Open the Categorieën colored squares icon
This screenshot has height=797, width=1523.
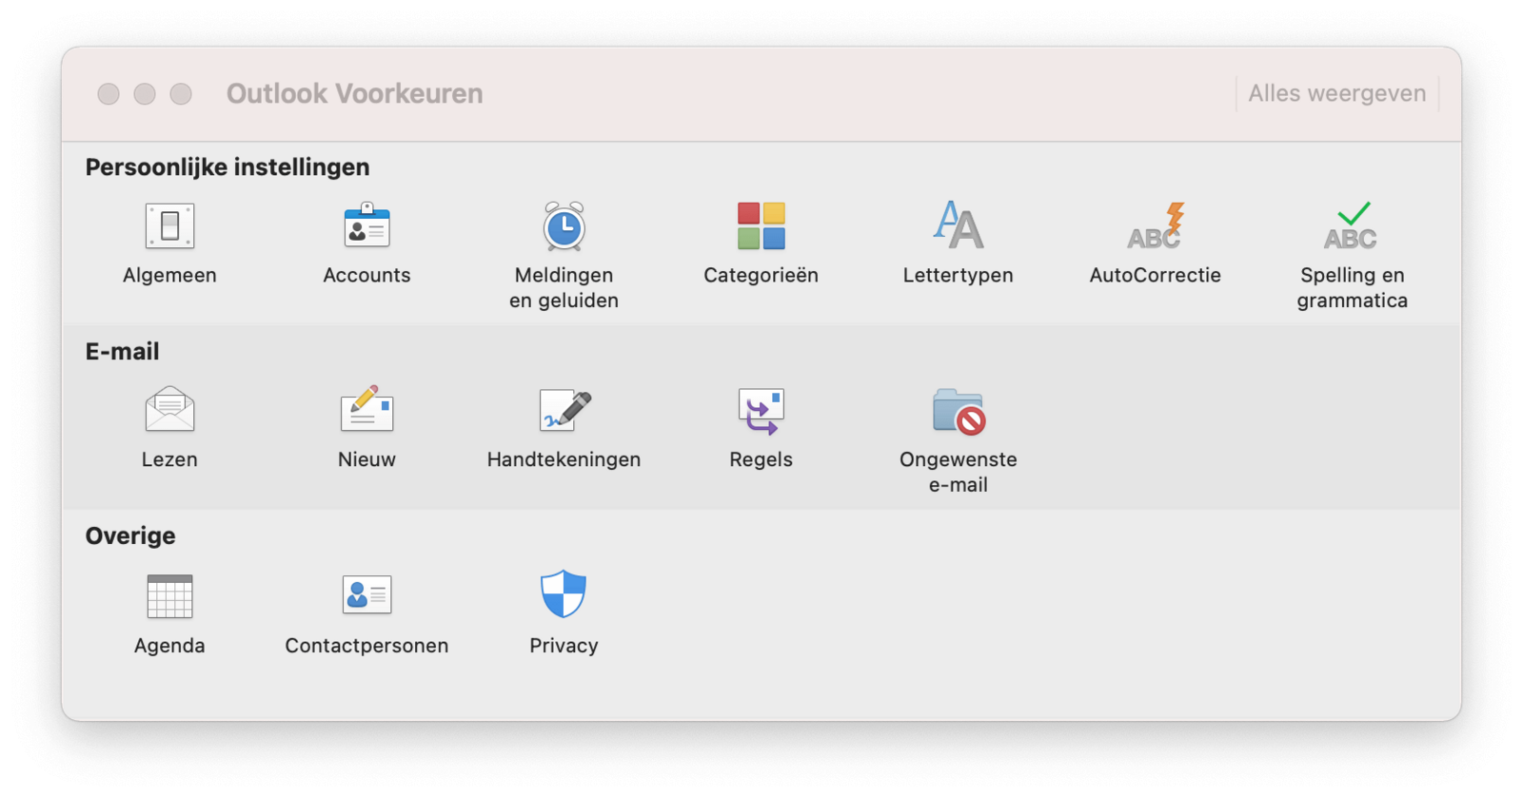pos(761,226)
